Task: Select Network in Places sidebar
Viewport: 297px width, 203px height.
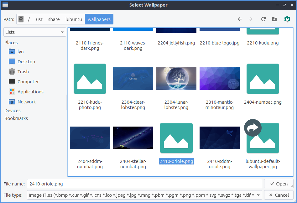Action: click(26, 102)
